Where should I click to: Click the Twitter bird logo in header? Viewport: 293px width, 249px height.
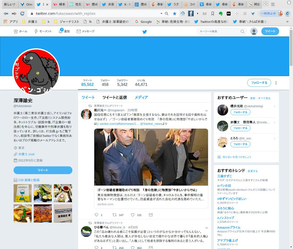pos(145,32)
